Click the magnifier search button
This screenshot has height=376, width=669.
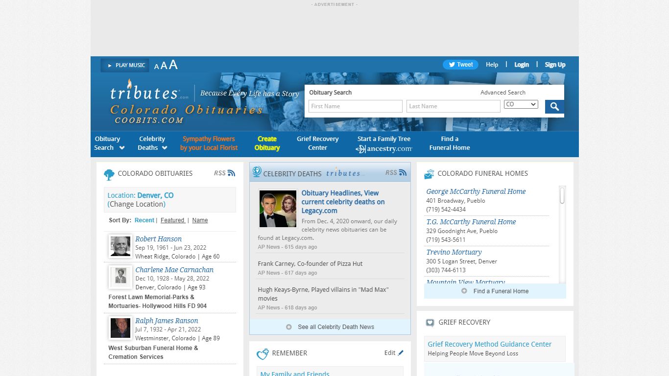click(x=554, y=106)
